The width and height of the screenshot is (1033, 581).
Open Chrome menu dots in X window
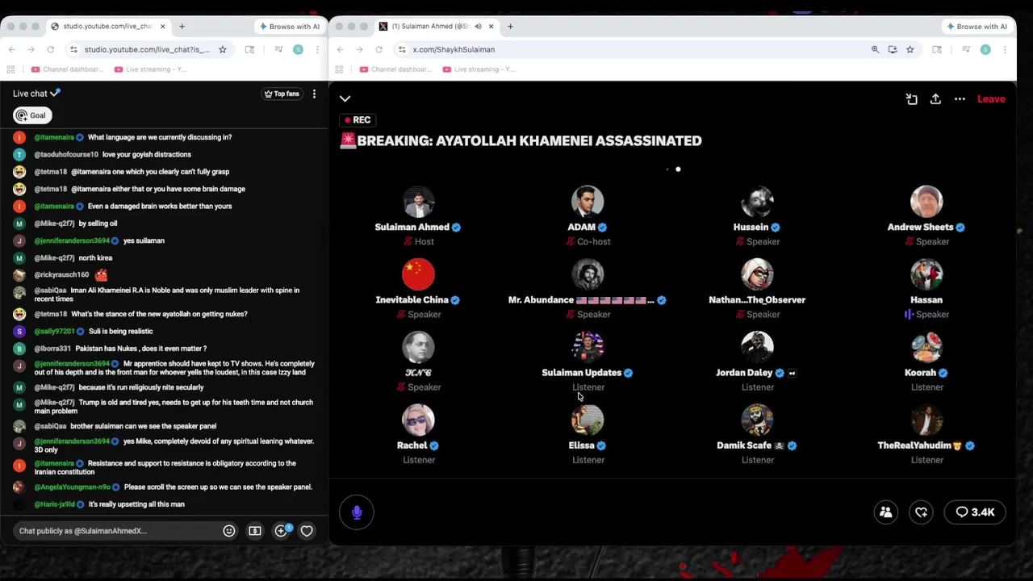coord(1004,49)
